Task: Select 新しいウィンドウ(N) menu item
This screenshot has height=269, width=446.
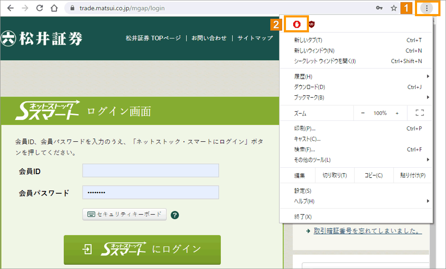Action: point(356,51)
